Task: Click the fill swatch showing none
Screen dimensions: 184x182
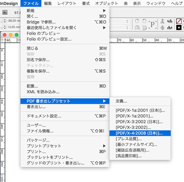Action: point(179,21)
